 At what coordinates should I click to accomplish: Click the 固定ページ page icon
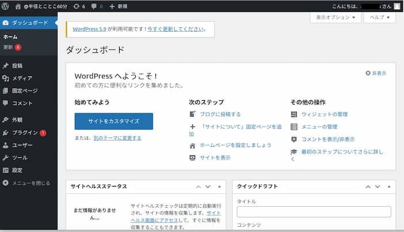[5, 90]
